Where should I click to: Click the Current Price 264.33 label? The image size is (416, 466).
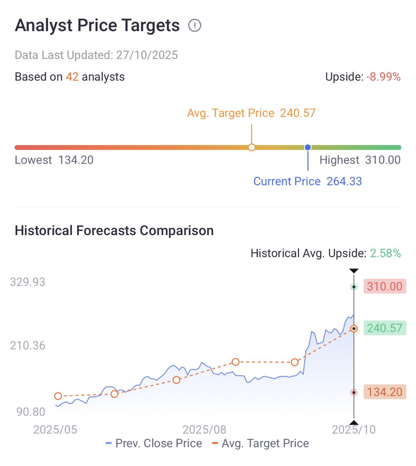coord(307,181)
